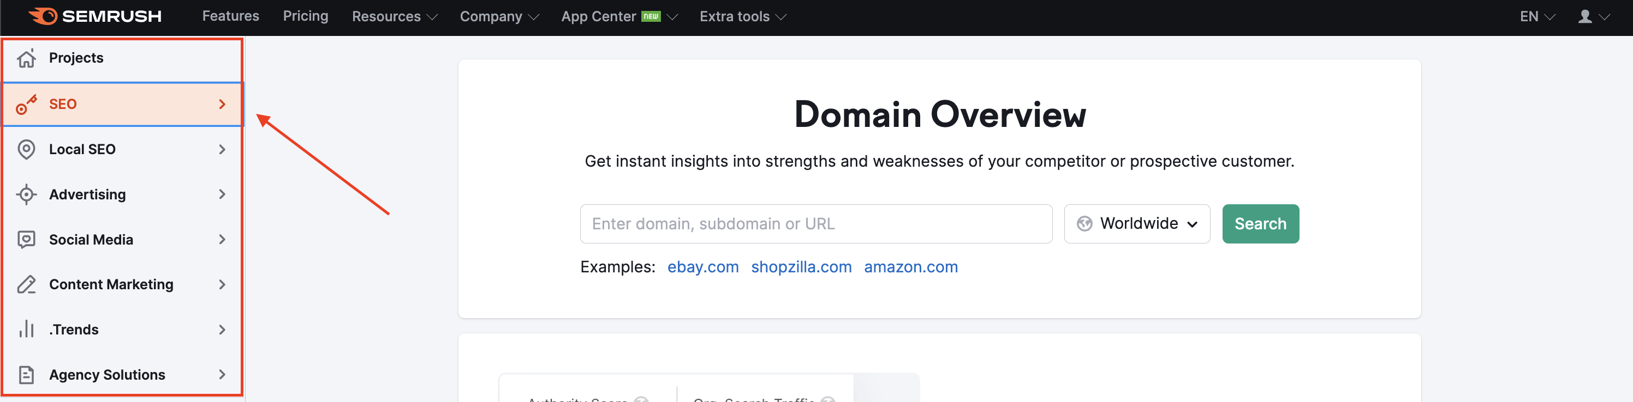The height and width of the screenshot is (402, 1633).
Task: Open the user profile menu
Action: [x=1593, y=16]
